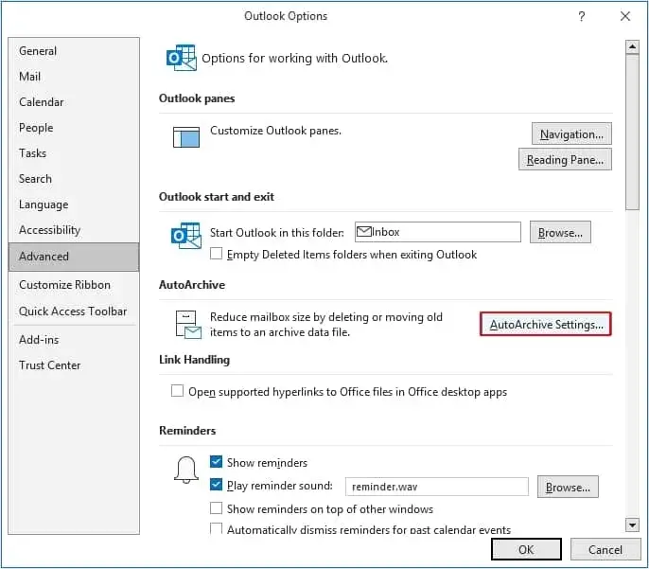Image resolution: width=649 pixels, height=569 pixels.
Task: Select the Calendar category
Action: (74, 102)
